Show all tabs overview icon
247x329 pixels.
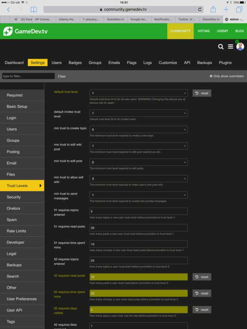[239, 9]
